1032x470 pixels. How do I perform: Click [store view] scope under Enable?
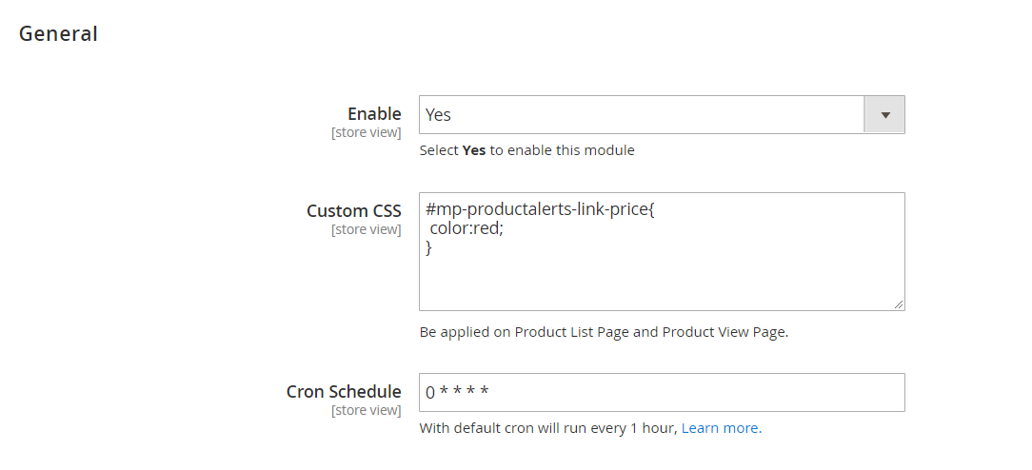click(x=367, y=132)
